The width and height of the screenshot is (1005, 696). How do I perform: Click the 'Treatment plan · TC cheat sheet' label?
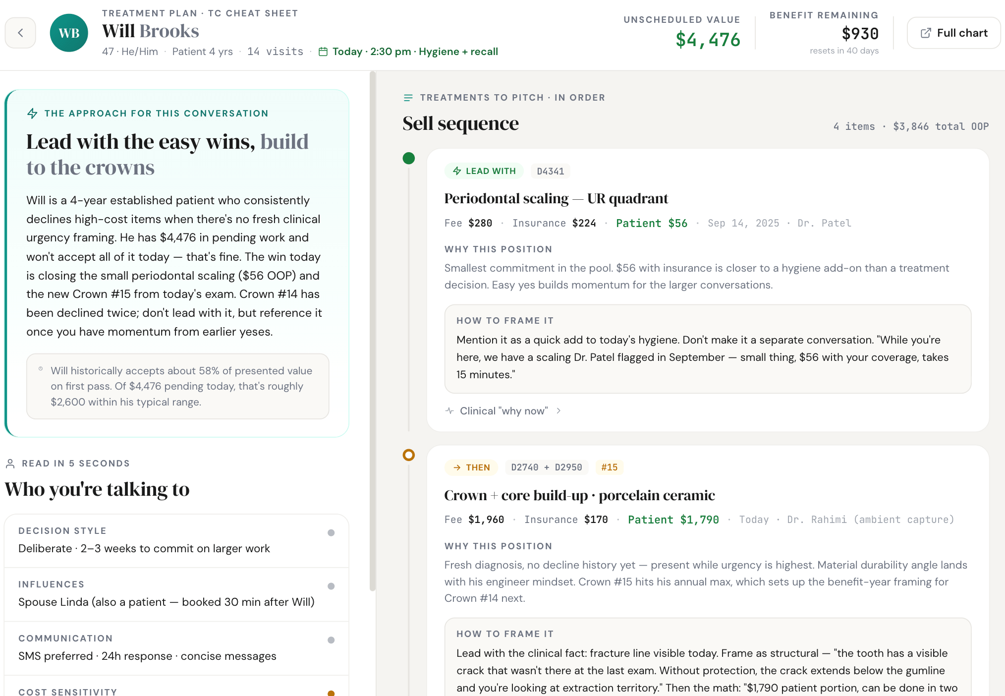[x=200, y=13]
